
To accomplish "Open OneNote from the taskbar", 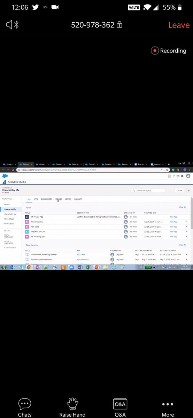I will tap(38, 268).
